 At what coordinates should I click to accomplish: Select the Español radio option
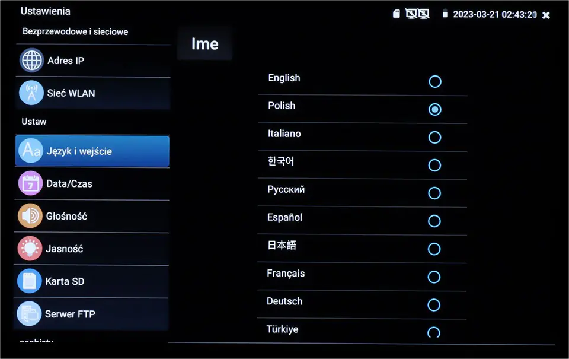point(434,221)
